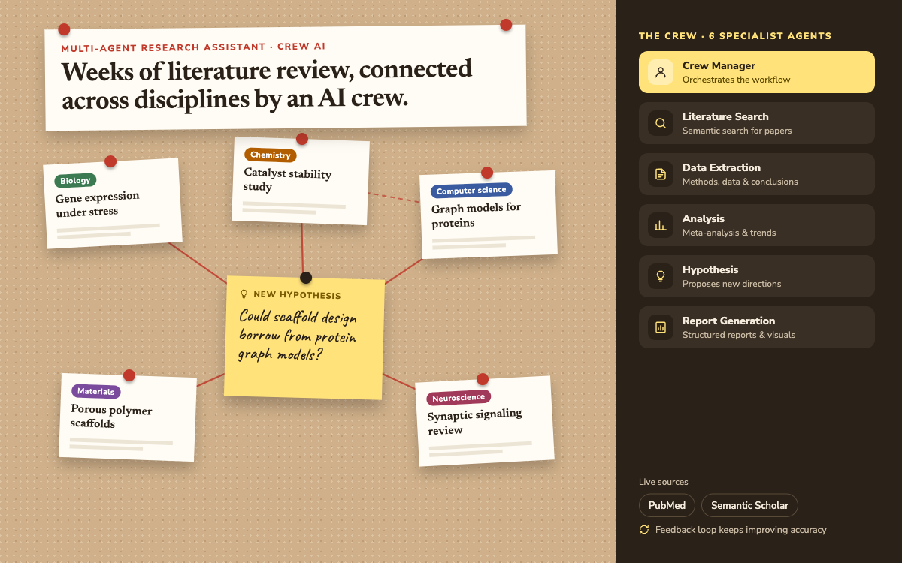Click 'Semantic search for papers' description
Viewport: 902px width, 563px height.
click(x=737, y=131)
